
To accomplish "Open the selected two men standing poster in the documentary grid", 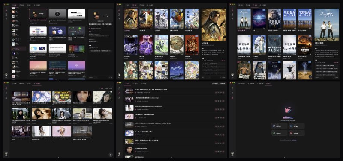I will tap(244, 19).
